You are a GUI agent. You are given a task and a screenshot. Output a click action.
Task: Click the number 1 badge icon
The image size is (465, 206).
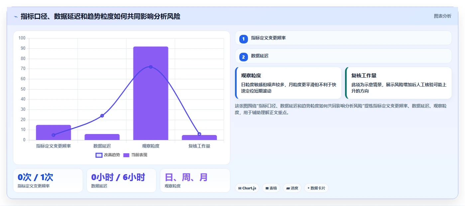[x=244, y=39]
